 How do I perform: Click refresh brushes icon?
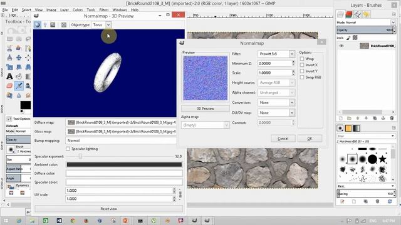pos(390,201)
